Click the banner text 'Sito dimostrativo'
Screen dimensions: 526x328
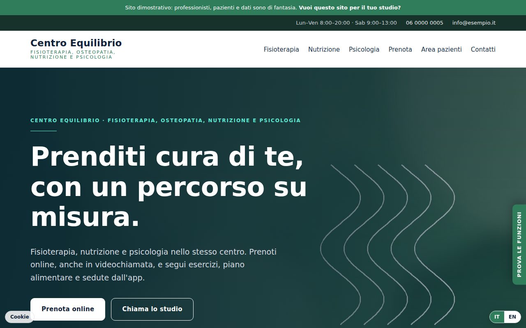(149, 7)
